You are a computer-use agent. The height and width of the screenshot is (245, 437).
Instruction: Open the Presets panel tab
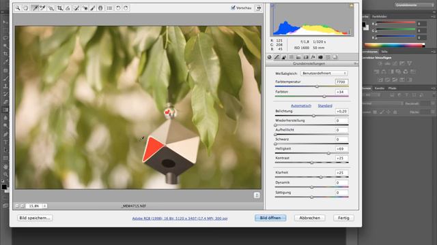click(328, 57)
